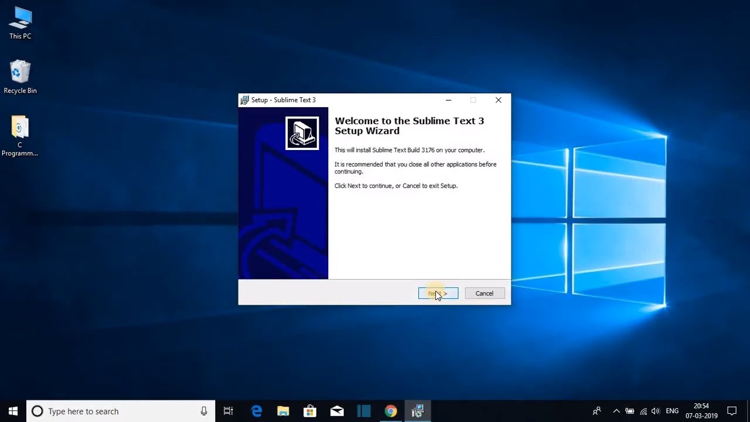Select the C Programming folder on desktop
Image resolution: width=750 pixels, height=422 pixels.
click(20, 136)
